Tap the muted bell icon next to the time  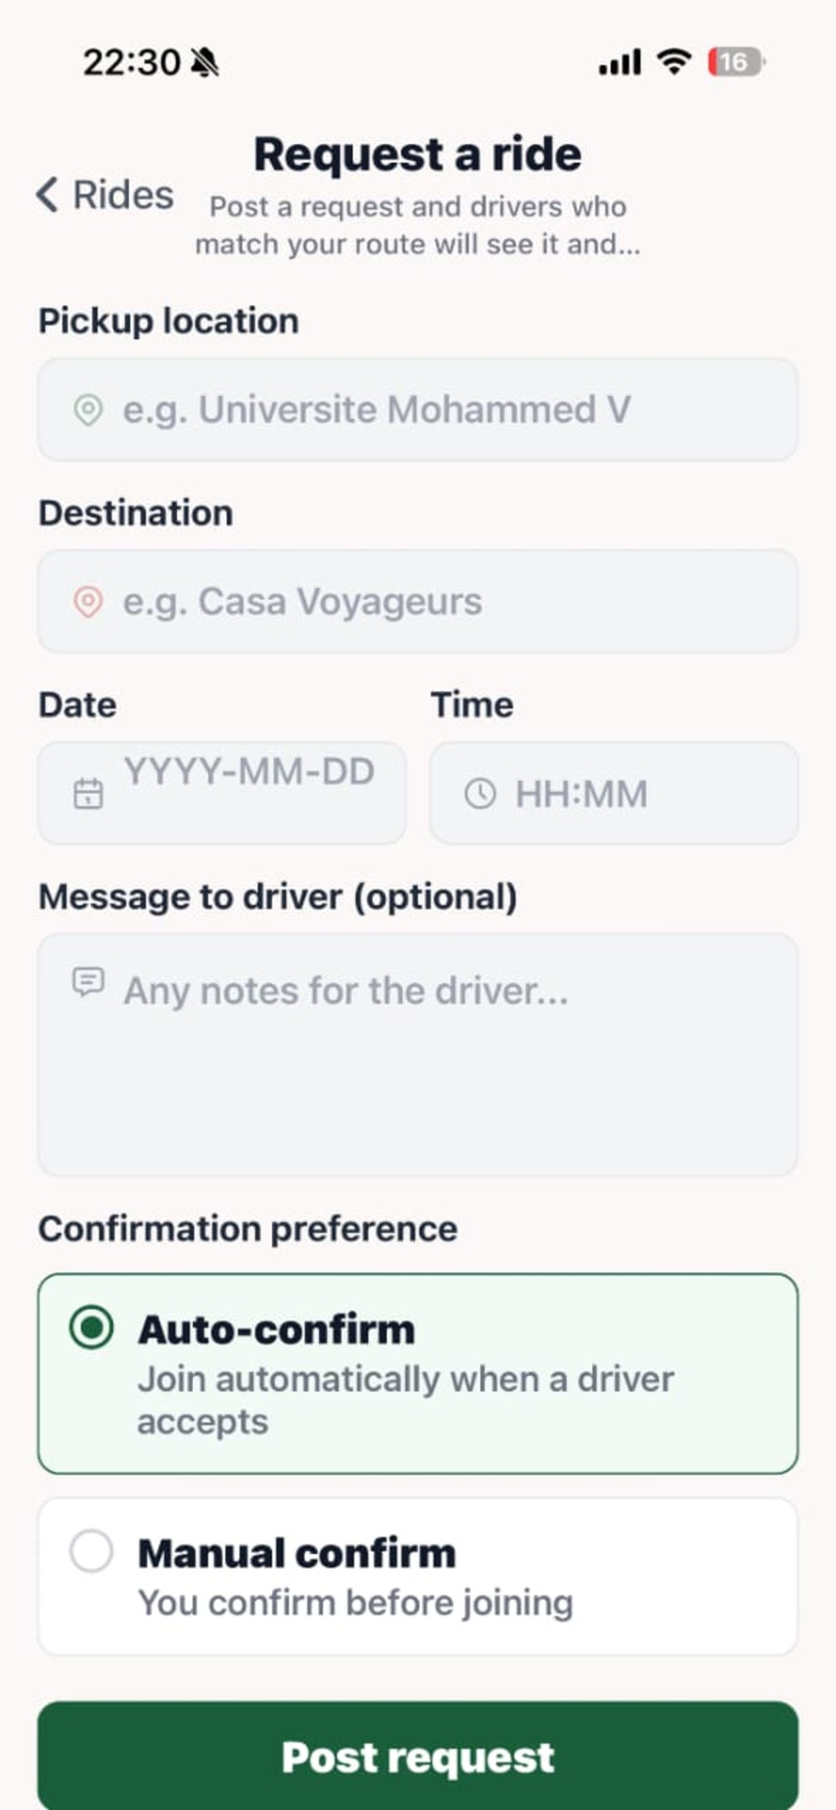click(x=205, y=62)
